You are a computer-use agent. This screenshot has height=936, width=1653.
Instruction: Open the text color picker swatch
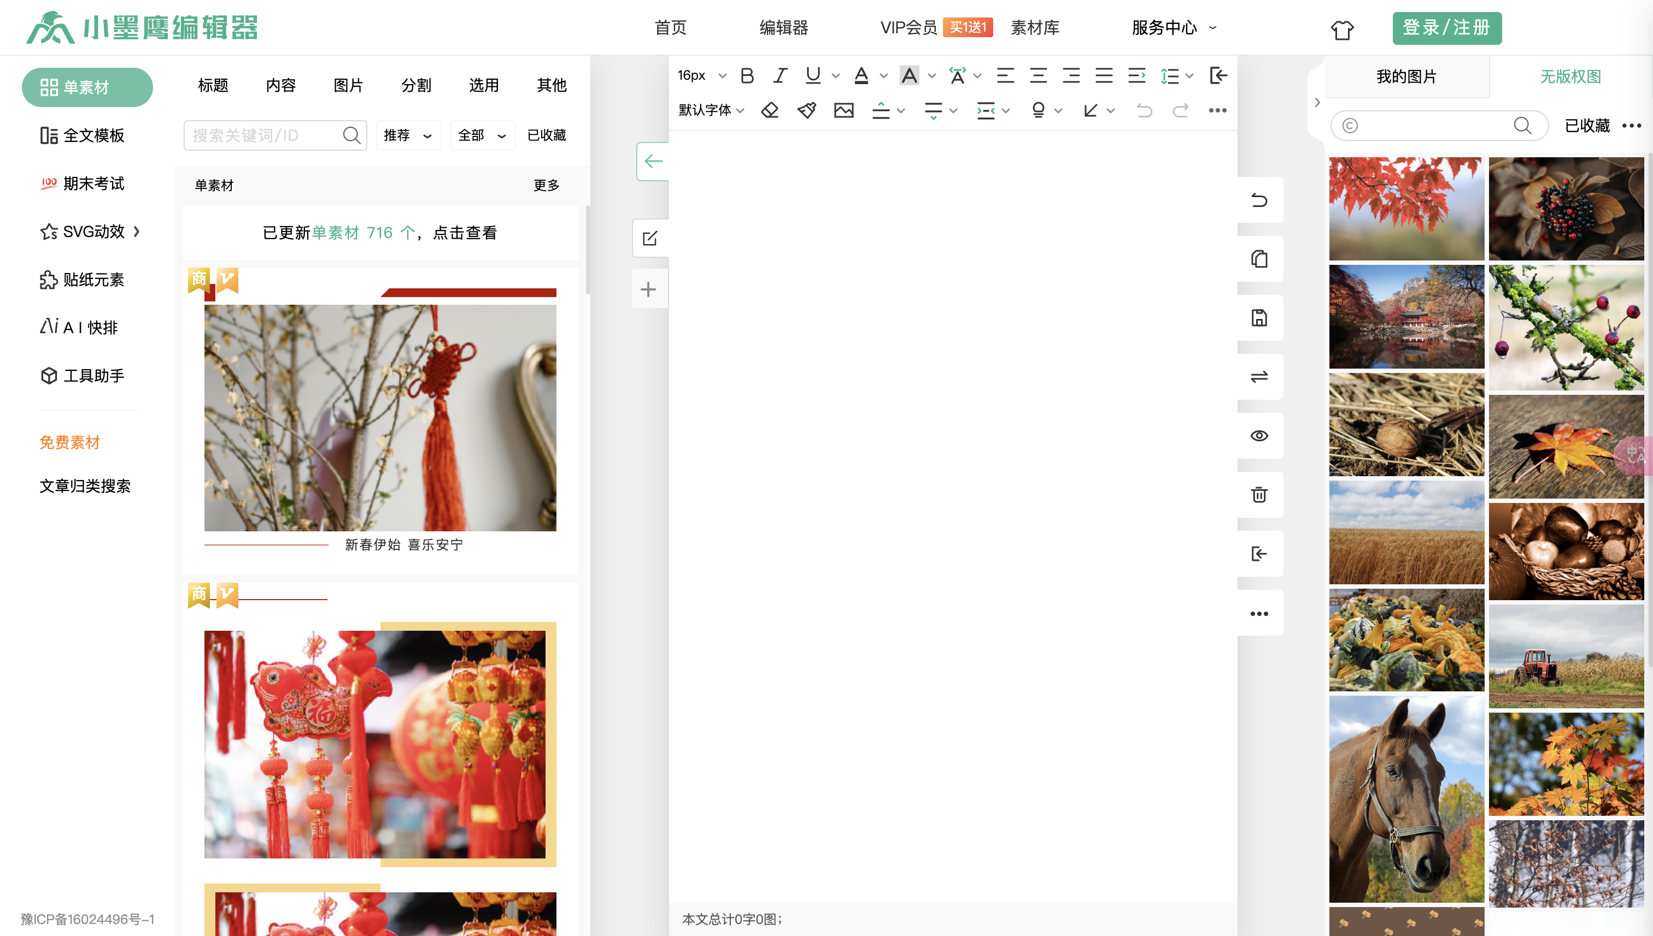coord(862,75)
